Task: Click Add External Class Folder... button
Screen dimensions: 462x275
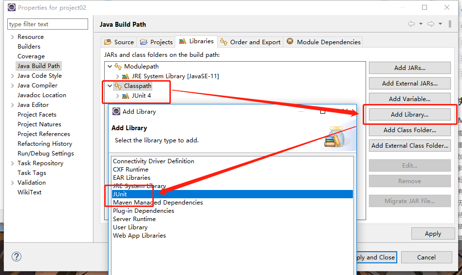Action: [410, 146]
